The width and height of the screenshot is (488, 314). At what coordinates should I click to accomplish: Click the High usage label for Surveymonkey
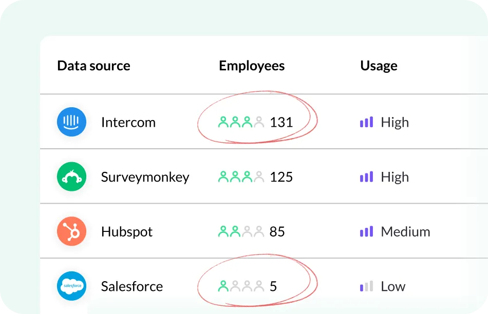pyautogui.click(x=395, y=178)
